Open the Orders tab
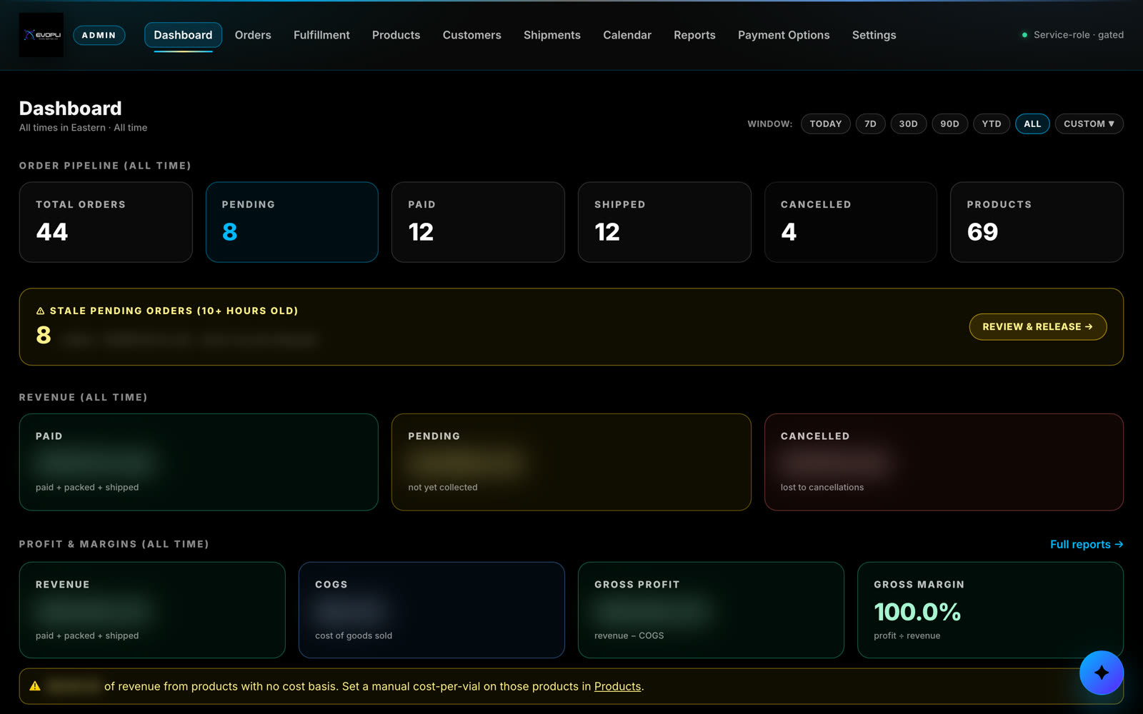 coord(253,35)
